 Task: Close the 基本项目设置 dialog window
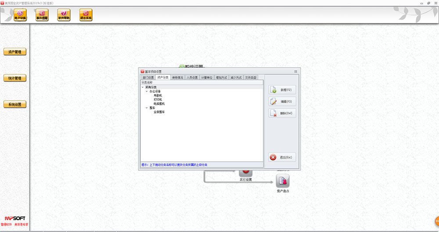[296, 71]
